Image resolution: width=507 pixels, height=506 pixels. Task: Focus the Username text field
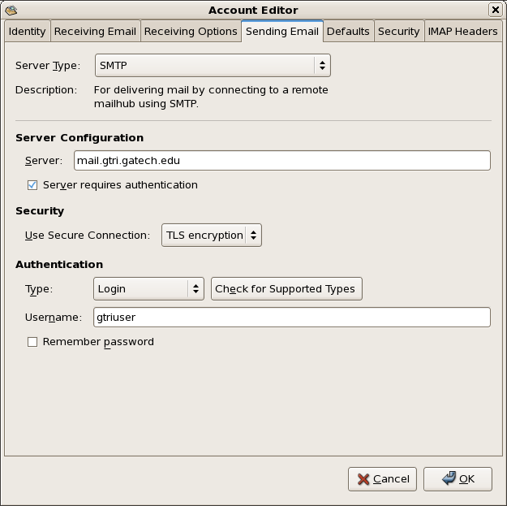pos(291,317)
